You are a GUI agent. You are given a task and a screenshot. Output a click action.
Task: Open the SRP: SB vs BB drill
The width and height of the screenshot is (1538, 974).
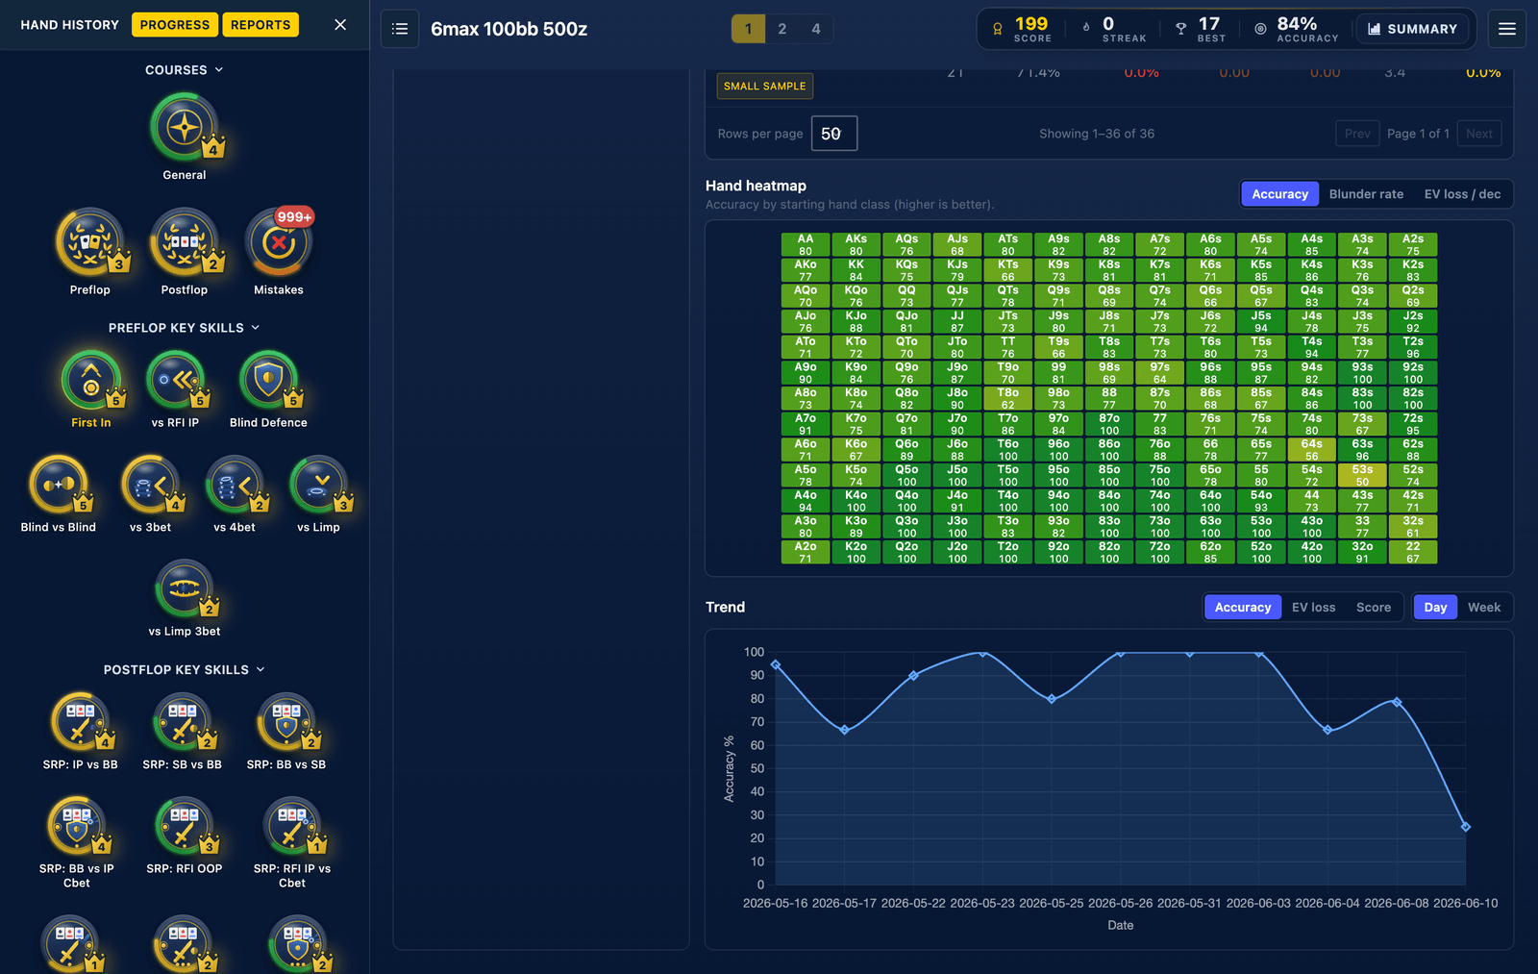click(183, 721)
